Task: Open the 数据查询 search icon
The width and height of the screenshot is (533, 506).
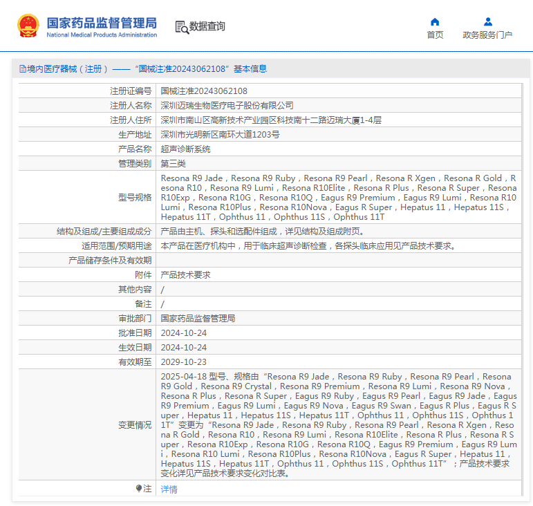Action: click(182, 27)
